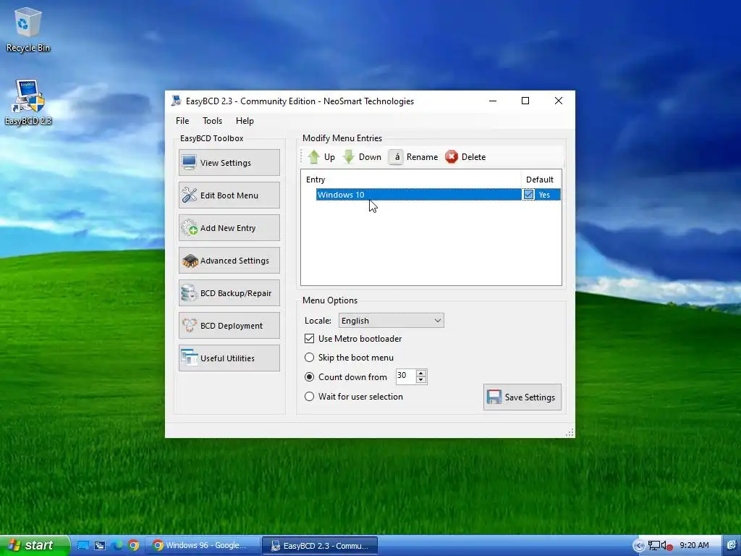
Task: Click Edge icon in quick launch
Action: click(x=117, y=545)
